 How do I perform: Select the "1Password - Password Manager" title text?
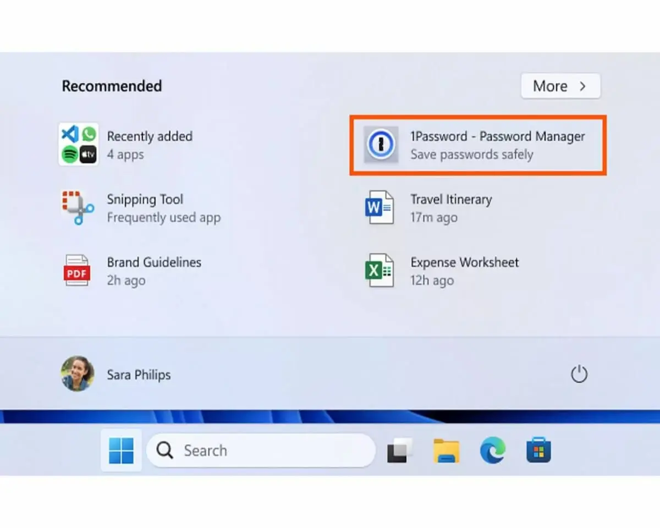pyautogui.click(x=497, y=136)
